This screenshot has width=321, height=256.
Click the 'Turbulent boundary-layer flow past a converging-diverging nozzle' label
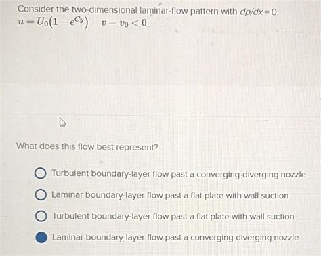[x=179, y=174]
